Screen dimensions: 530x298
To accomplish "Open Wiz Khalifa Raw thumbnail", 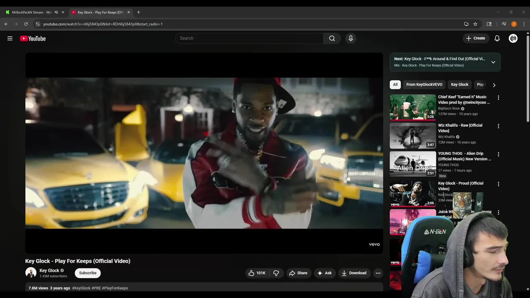I will pyautogui.click(x=413, y=135).
